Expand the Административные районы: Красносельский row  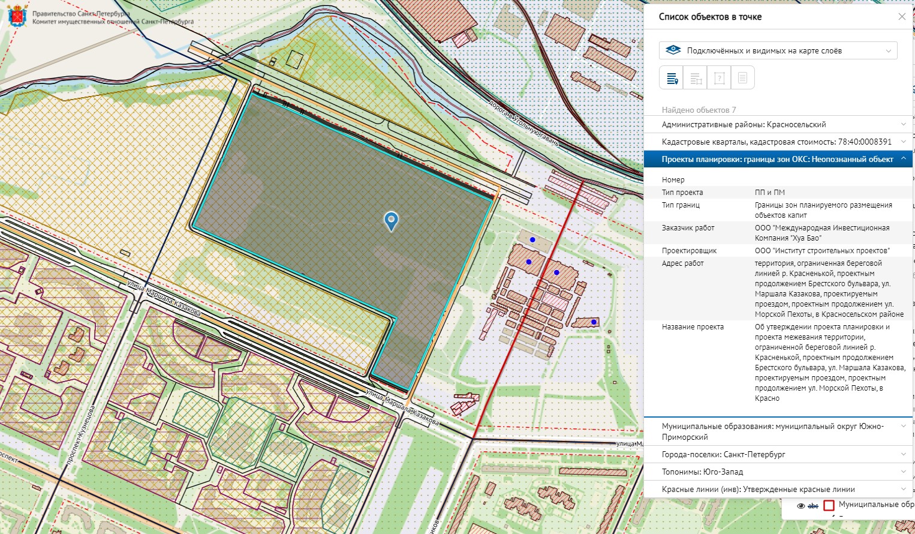point(778,124)
